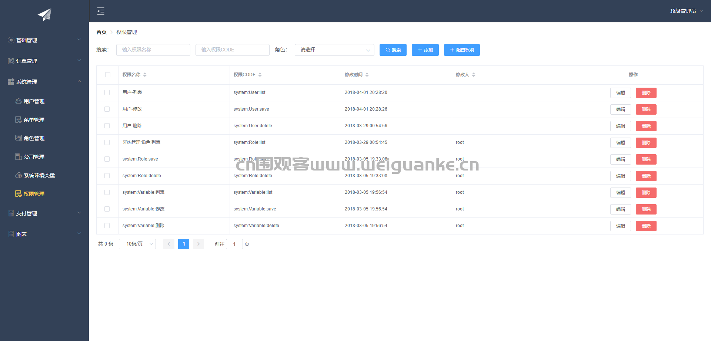The image size is (711, 341).
Task: Click the 菜单管理 icon
Action: (19, 120)
